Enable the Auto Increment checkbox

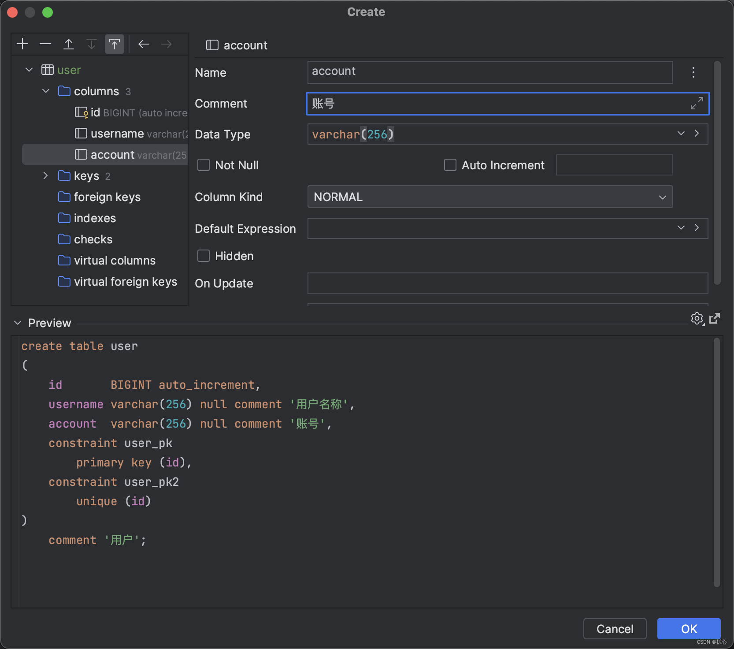coord(450,165)
